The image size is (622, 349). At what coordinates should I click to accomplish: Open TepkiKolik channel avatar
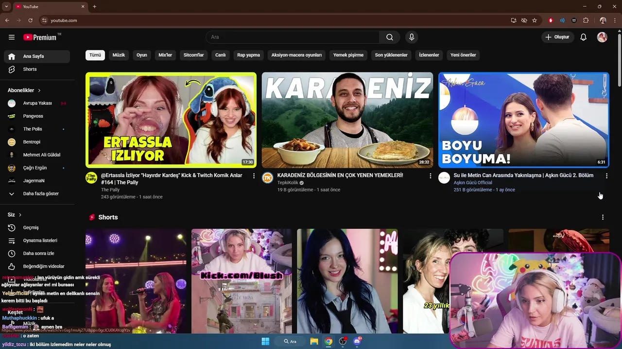point(268,178)
